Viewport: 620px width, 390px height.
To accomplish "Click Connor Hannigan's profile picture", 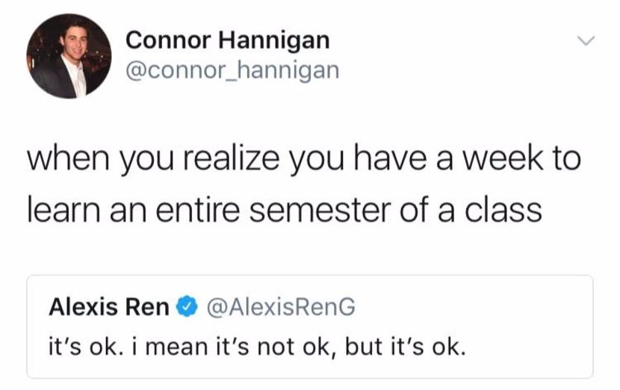I will click(x=69, y=58).
